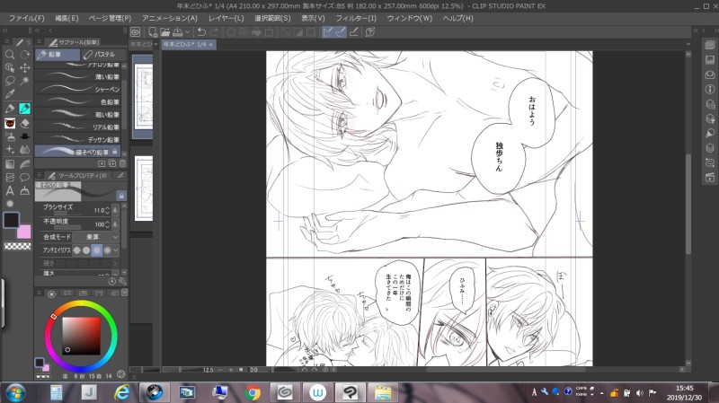Select the Operation object selector tool
Image resolution: width=719 pixels, height=403 pixels.
tap(10, 68)
